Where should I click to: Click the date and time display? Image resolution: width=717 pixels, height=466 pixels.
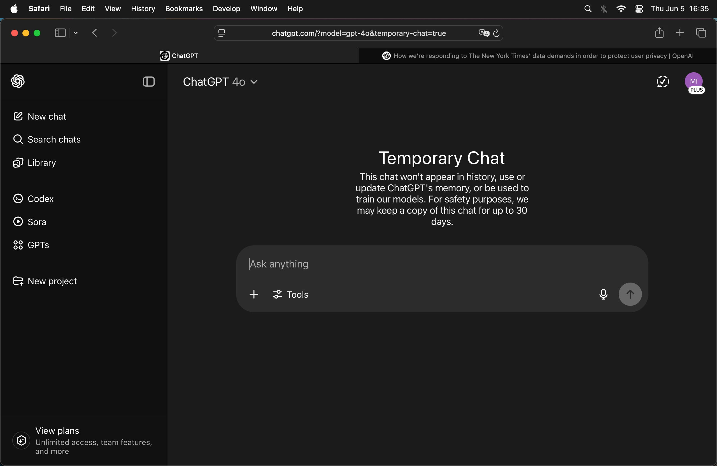680,9
